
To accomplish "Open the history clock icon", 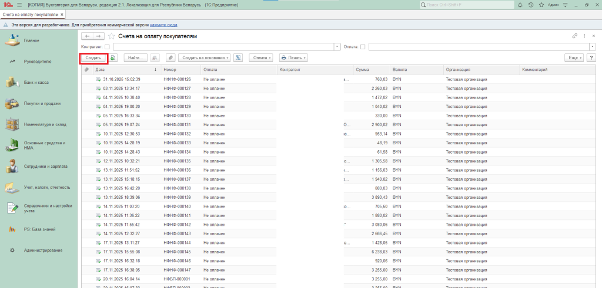I will click(531, 5).
